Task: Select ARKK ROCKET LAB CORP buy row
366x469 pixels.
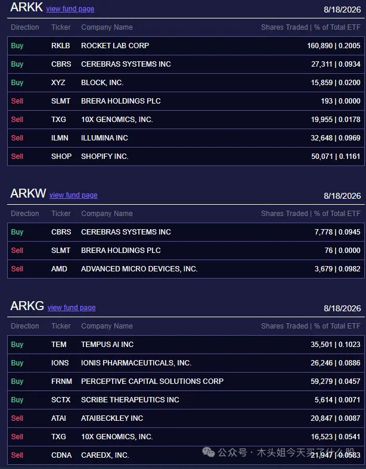Action: 186,46
